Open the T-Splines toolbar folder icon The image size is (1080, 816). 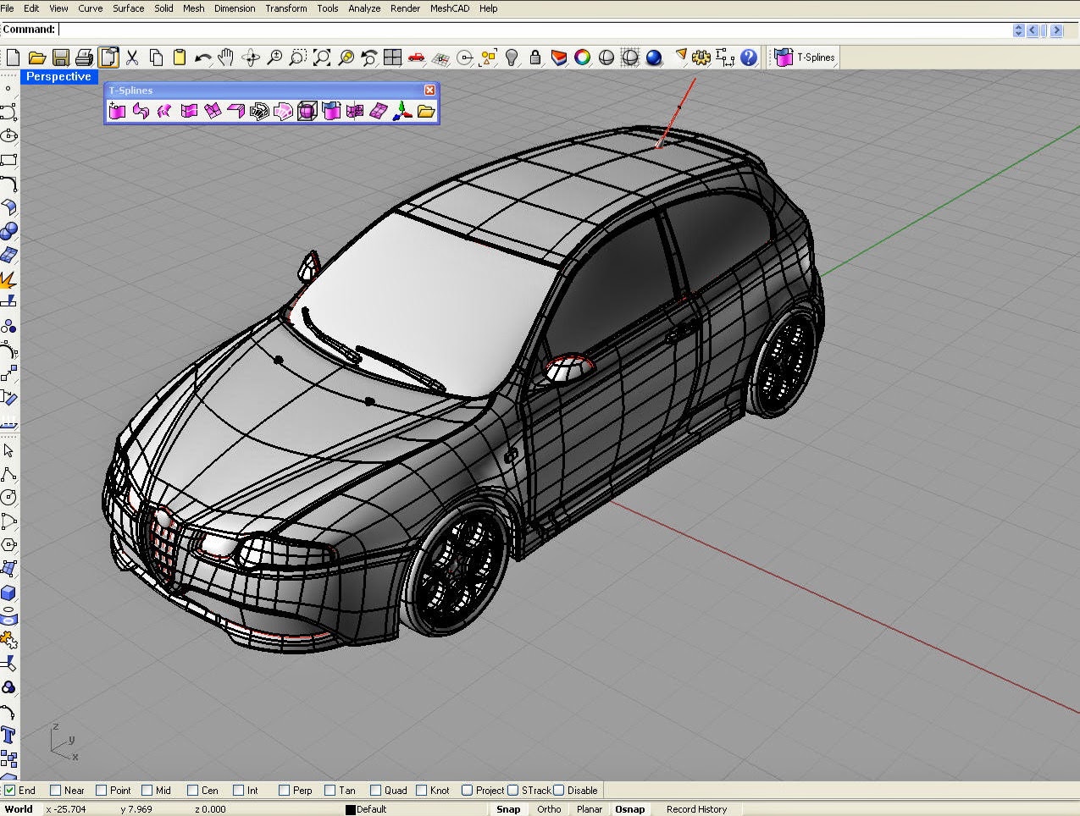point(427,111)
